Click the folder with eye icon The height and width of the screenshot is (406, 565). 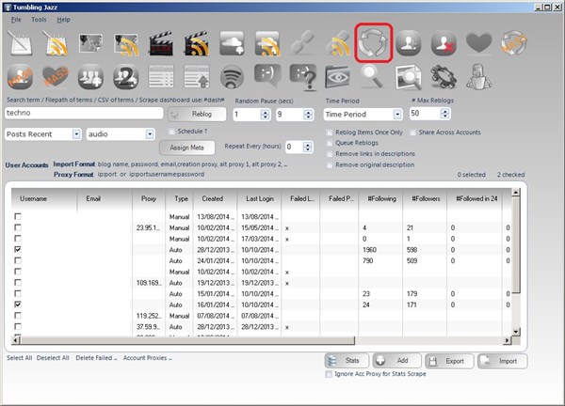338,77
